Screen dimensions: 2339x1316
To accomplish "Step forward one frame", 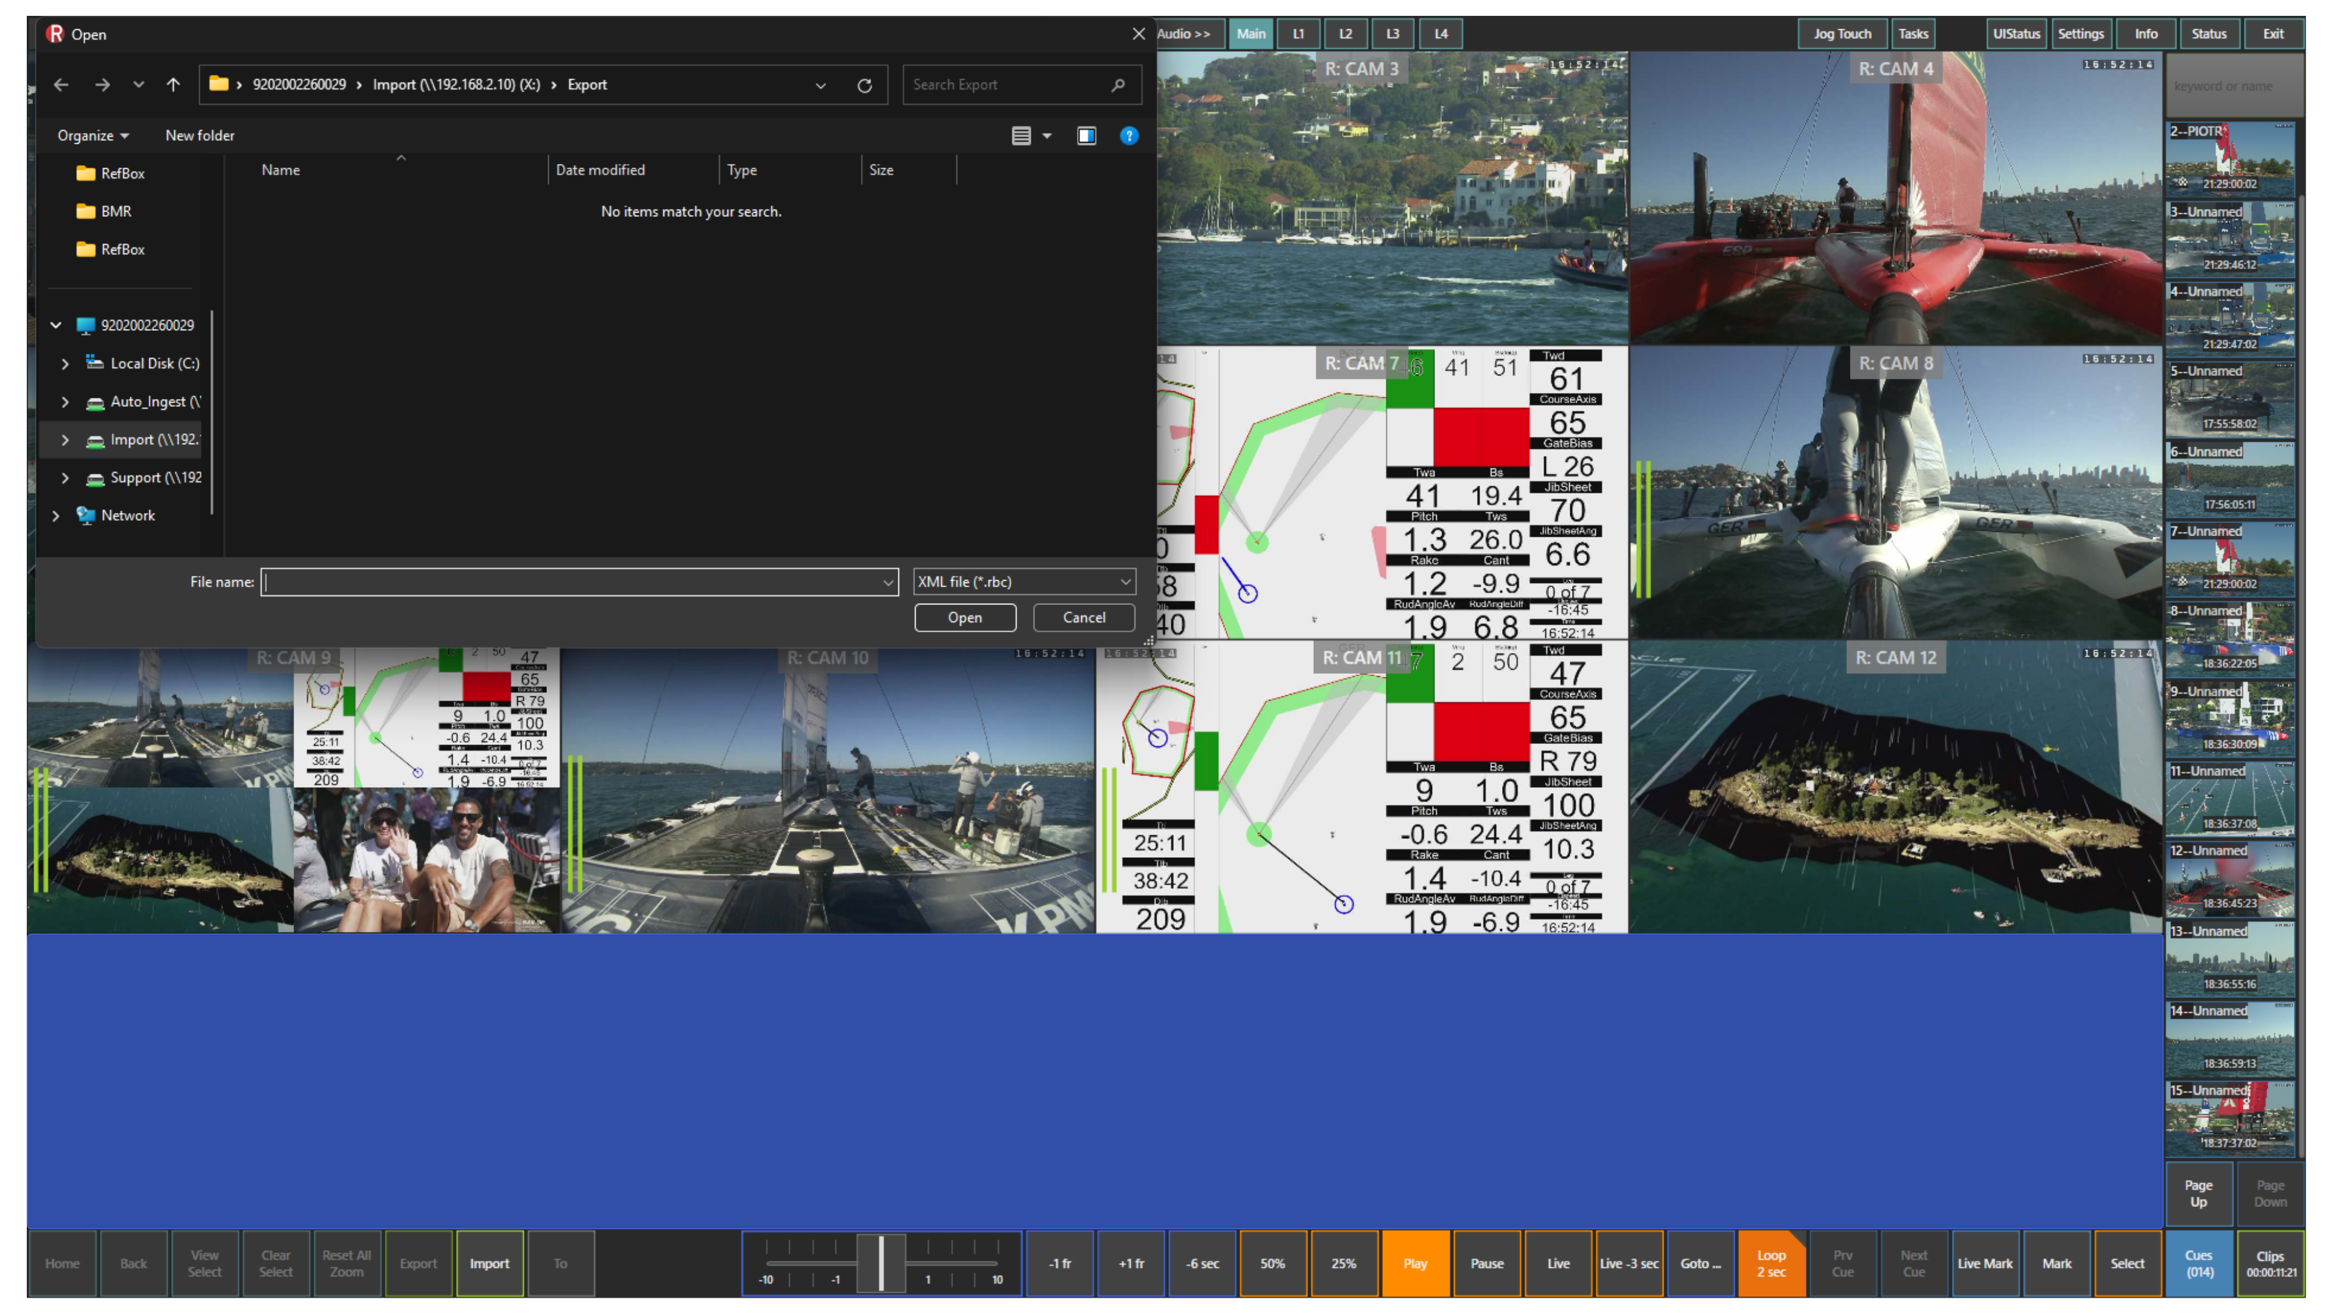I will click(x=1131, y=1264).
